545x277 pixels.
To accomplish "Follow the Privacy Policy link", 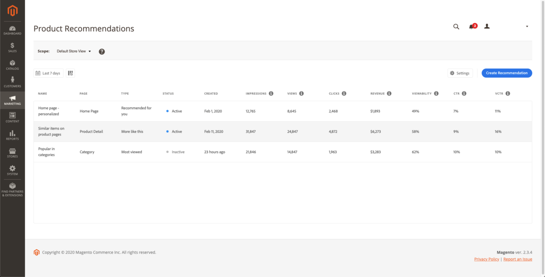I will [486, 259].
